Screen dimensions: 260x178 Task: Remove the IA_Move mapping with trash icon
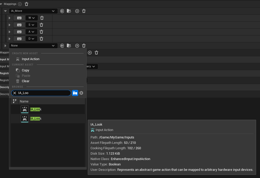(x=84, y=11)
